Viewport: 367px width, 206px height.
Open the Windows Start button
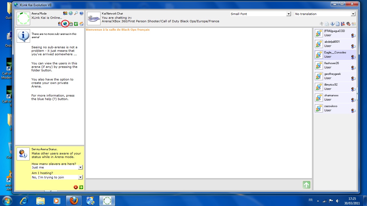click(7, 200)
